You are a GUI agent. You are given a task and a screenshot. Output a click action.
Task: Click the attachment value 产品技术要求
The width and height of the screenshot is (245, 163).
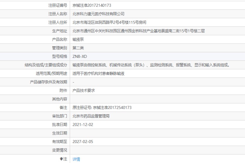coord(84,90)
